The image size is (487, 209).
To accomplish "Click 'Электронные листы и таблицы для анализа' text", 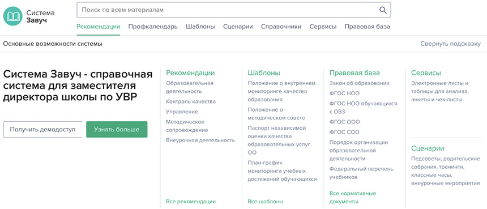I will coord(439,91).
